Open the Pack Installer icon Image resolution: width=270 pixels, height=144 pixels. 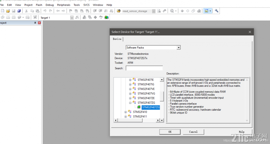[x=106, y=17]
